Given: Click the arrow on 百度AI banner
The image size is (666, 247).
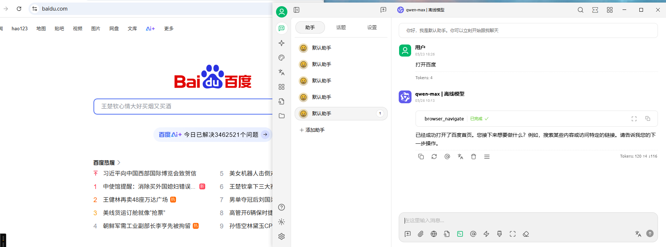Looking at the screenshot, I should 265,135.
